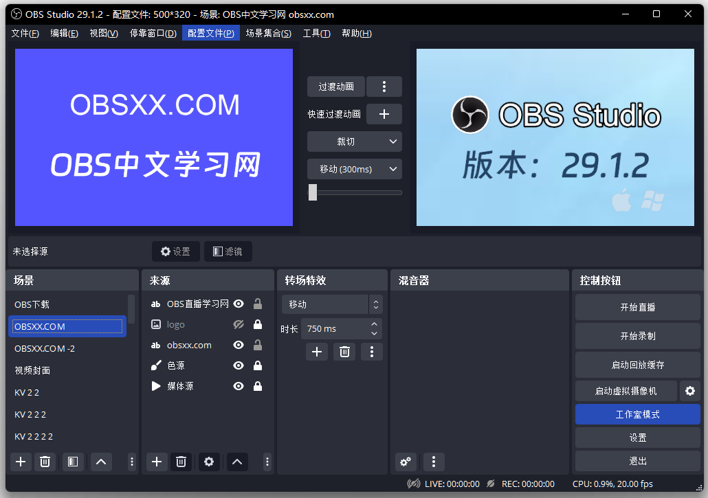Viewport: 708px width, 498px height.
Task: Click 启动回放缓存 button
Action: tap(638, 365)
